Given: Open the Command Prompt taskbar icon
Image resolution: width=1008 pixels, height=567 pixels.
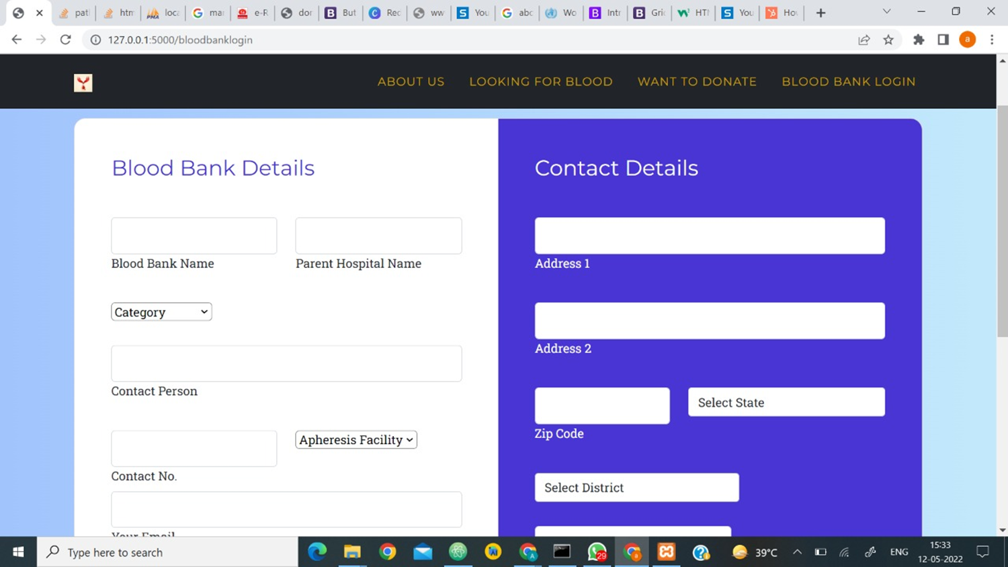Looking at the screenshot, I should [x=562, y=552].
